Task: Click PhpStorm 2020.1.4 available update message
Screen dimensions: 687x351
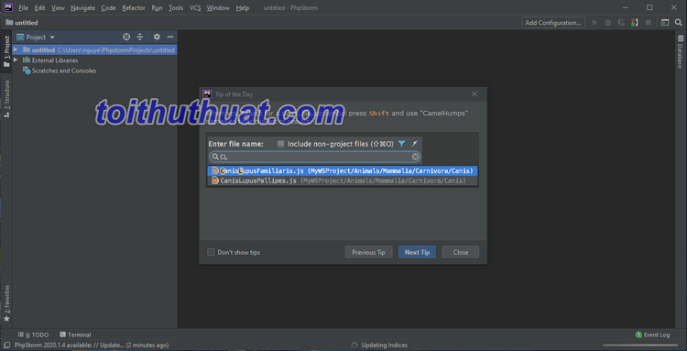Action: (92, 346)
